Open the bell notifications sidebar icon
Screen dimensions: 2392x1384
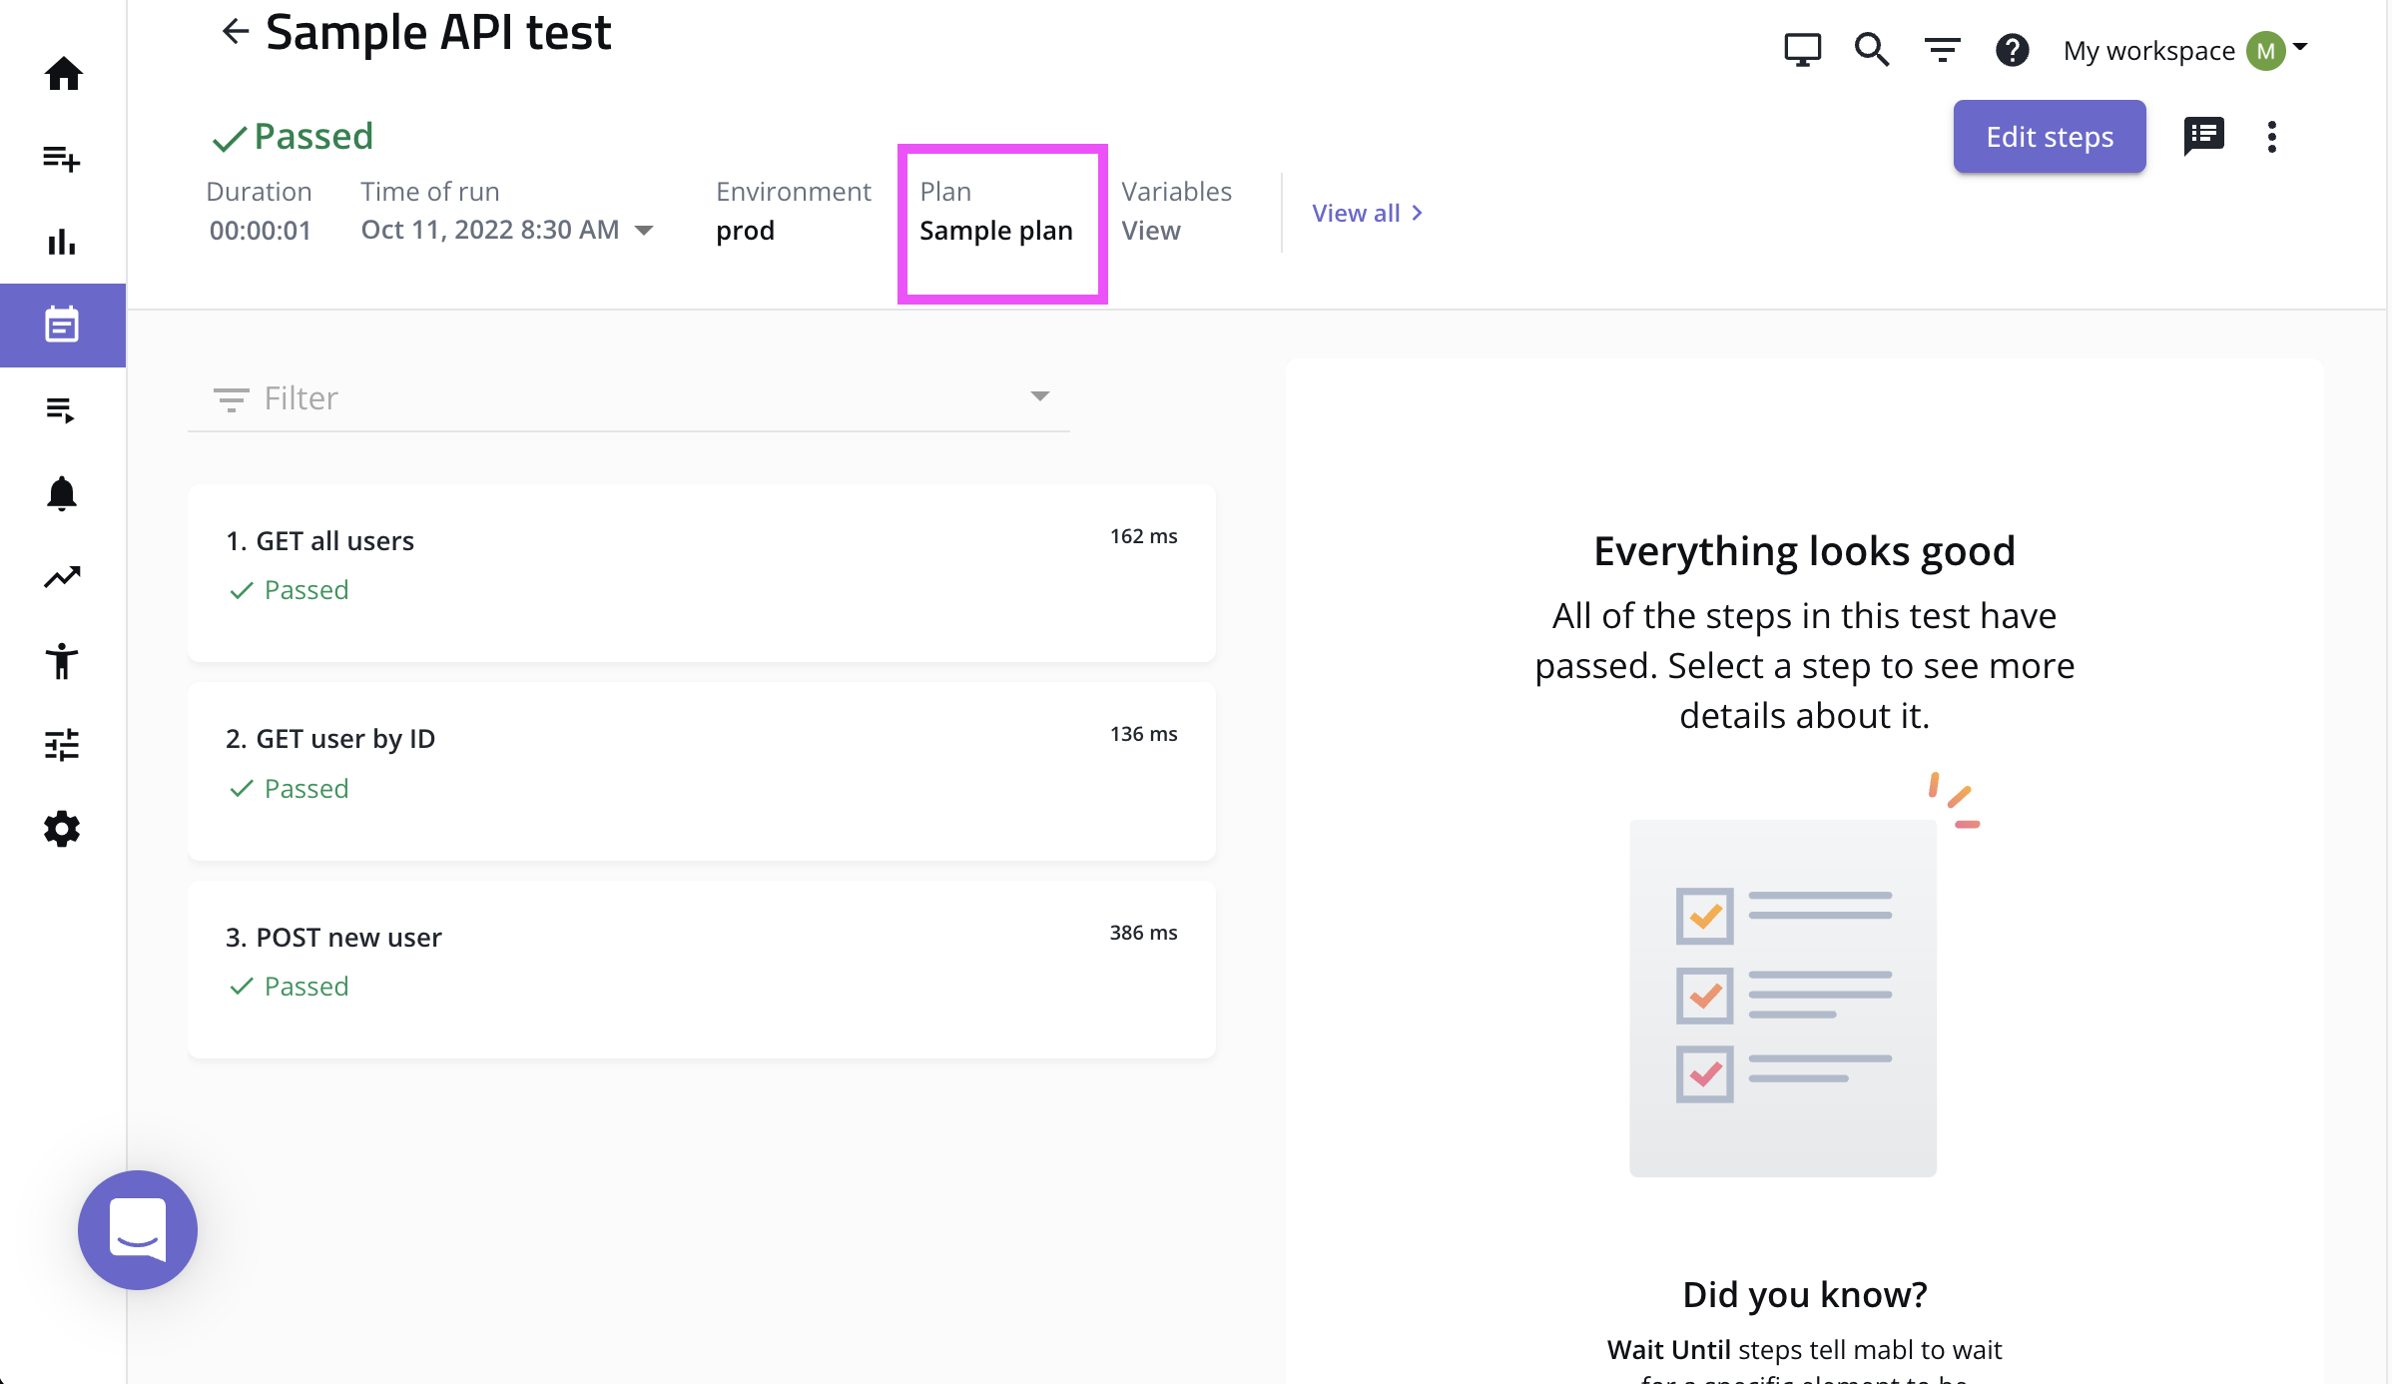coord(62,493)
